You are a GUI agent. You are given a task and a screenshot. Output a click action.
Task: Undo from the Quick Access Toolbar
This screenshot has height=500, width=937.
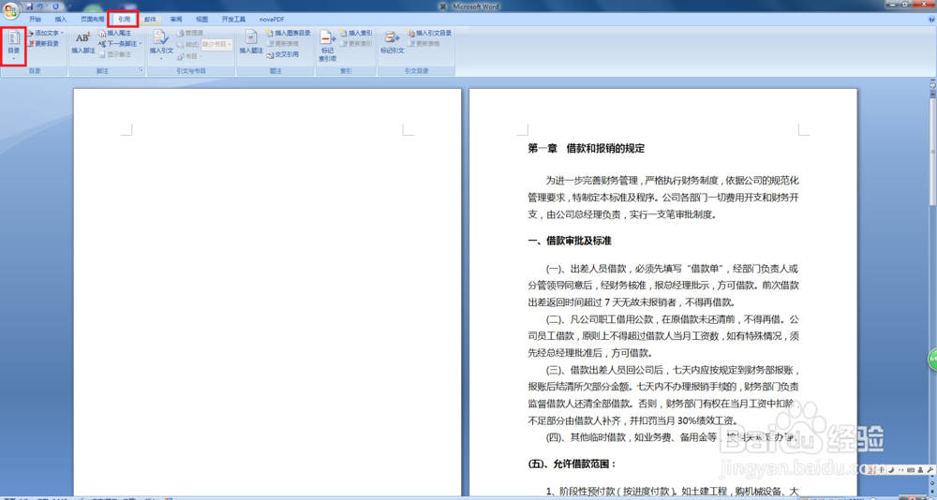pyautogui.click(x=40, y=7)
